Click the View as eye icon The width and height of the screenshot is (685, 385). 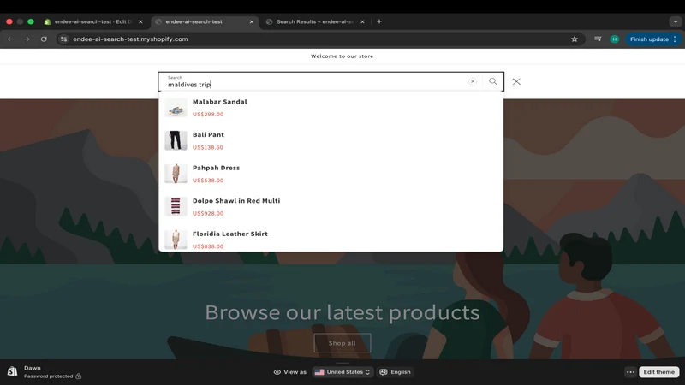point(277,372)
